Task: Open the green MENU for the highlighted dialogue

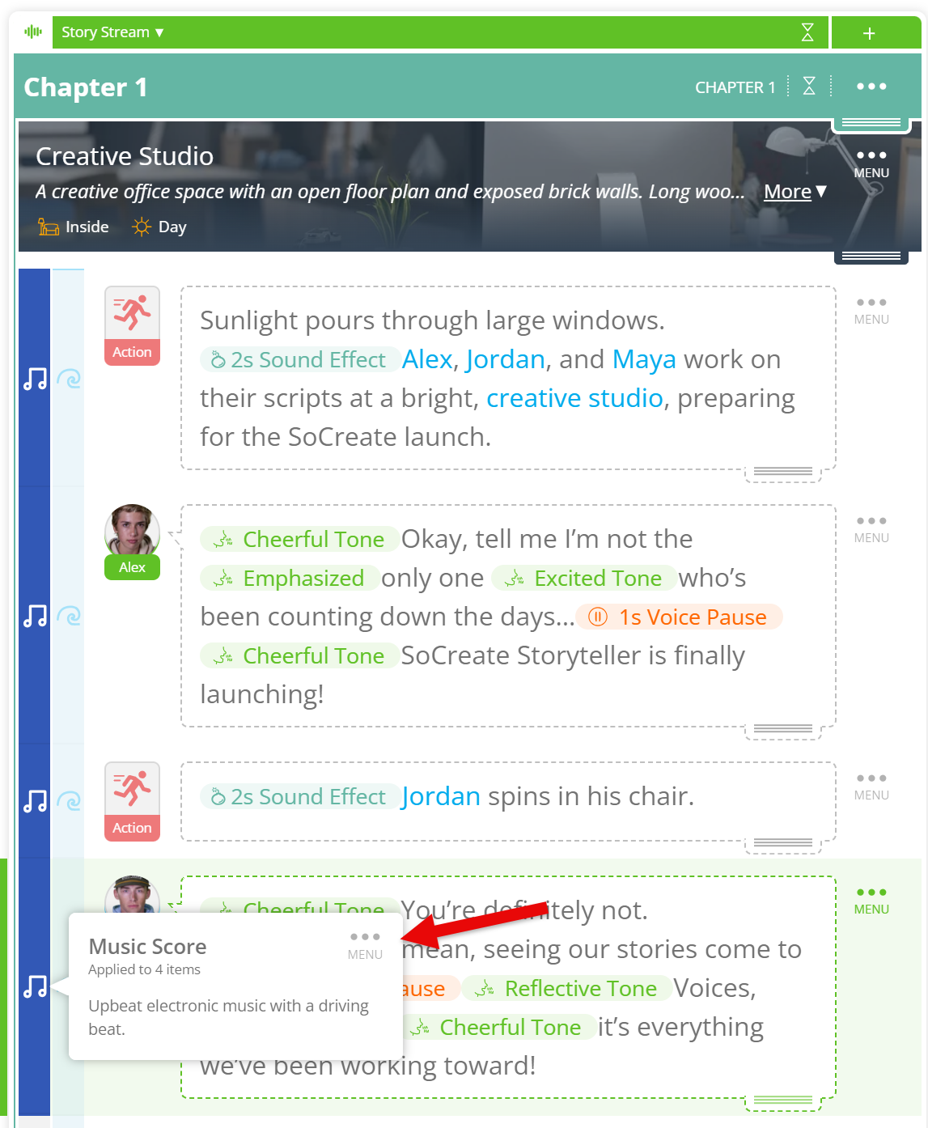Action: point(871,901)
